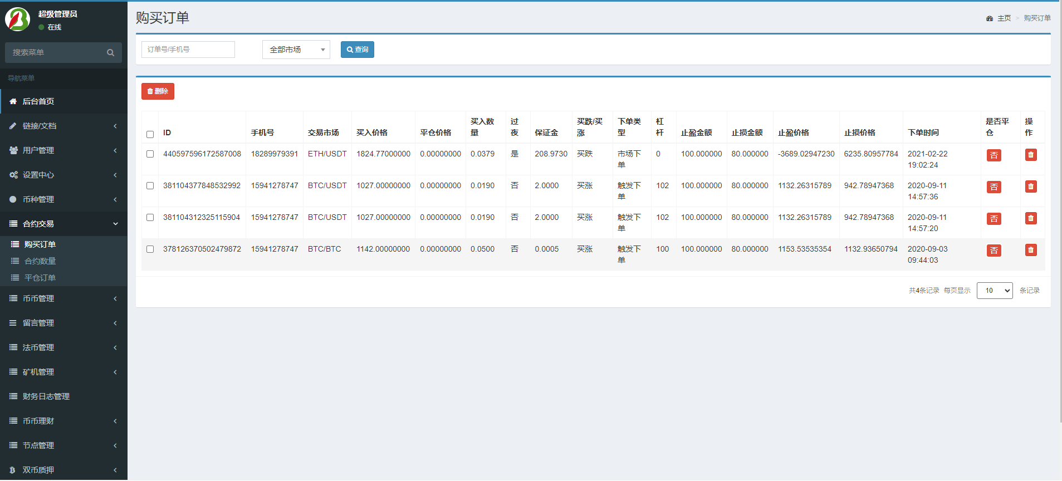Click trash icon for ETH/USDT order row
Screen dimensions: 1062x481
click(1031, 155)
